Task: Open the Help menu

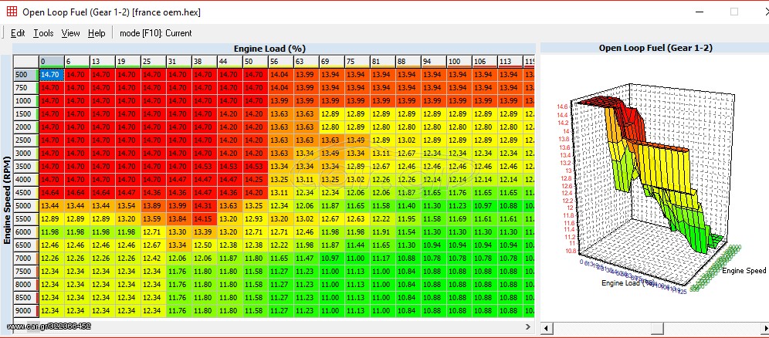Action: click(x=97, y=33)
